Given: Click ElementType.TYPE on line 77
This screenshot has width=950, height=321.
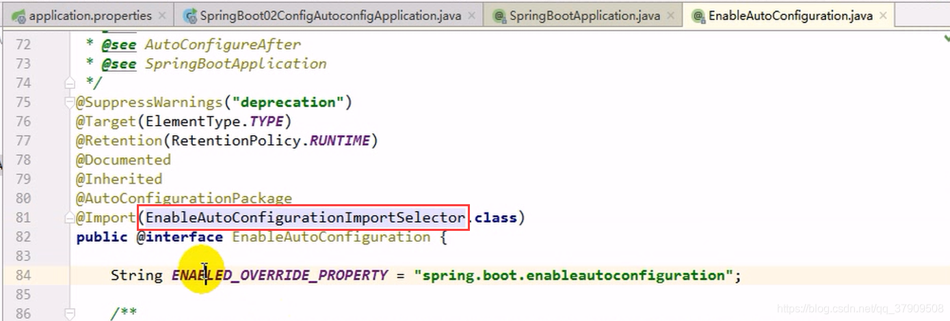Looking at the screenshot, I should click(x=214, y=122).
